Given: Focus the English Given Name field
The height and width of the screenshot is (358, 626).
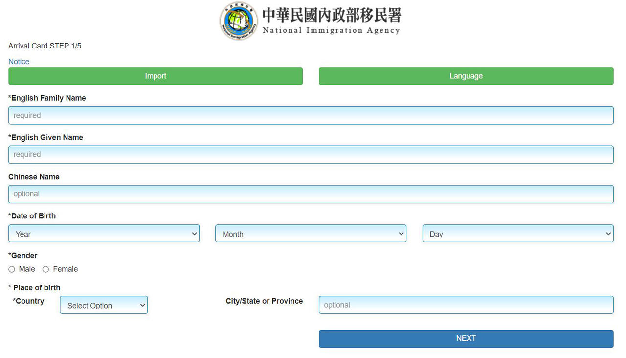Looking at the screenshot, I should (311, 155).
